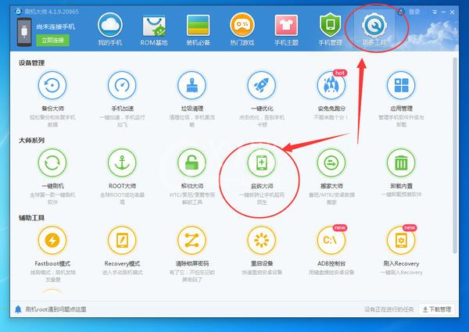The height and width of the screenshot is (332, 469).
Task: Go to 手机主题 tab
Action: [286, 29]
